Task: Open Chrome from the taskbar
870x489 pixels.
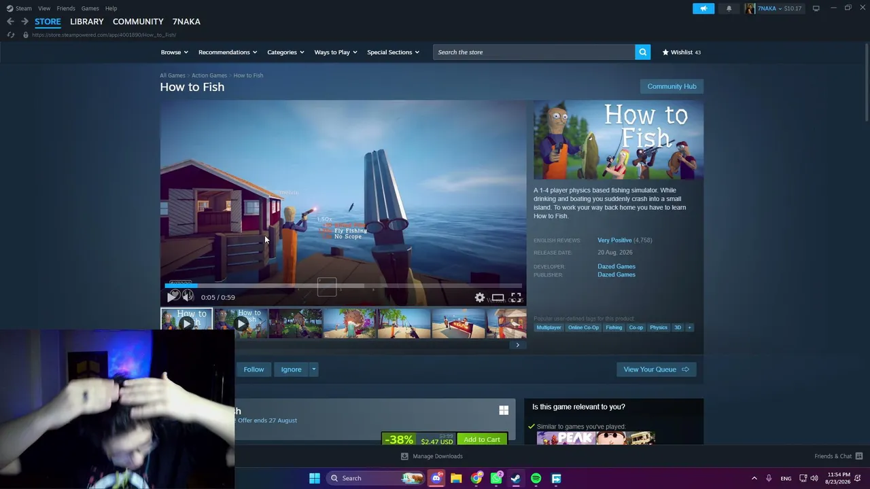Action: point(476,478)
